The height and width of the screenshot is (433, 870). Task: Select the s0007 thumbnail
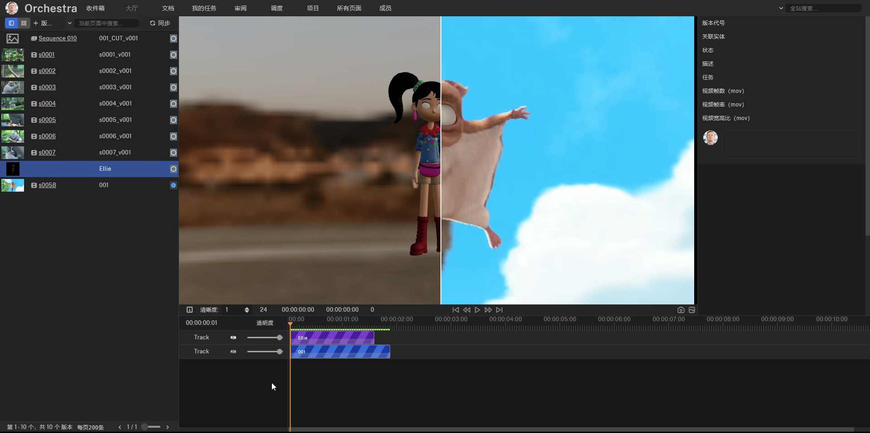pos(13,153)
